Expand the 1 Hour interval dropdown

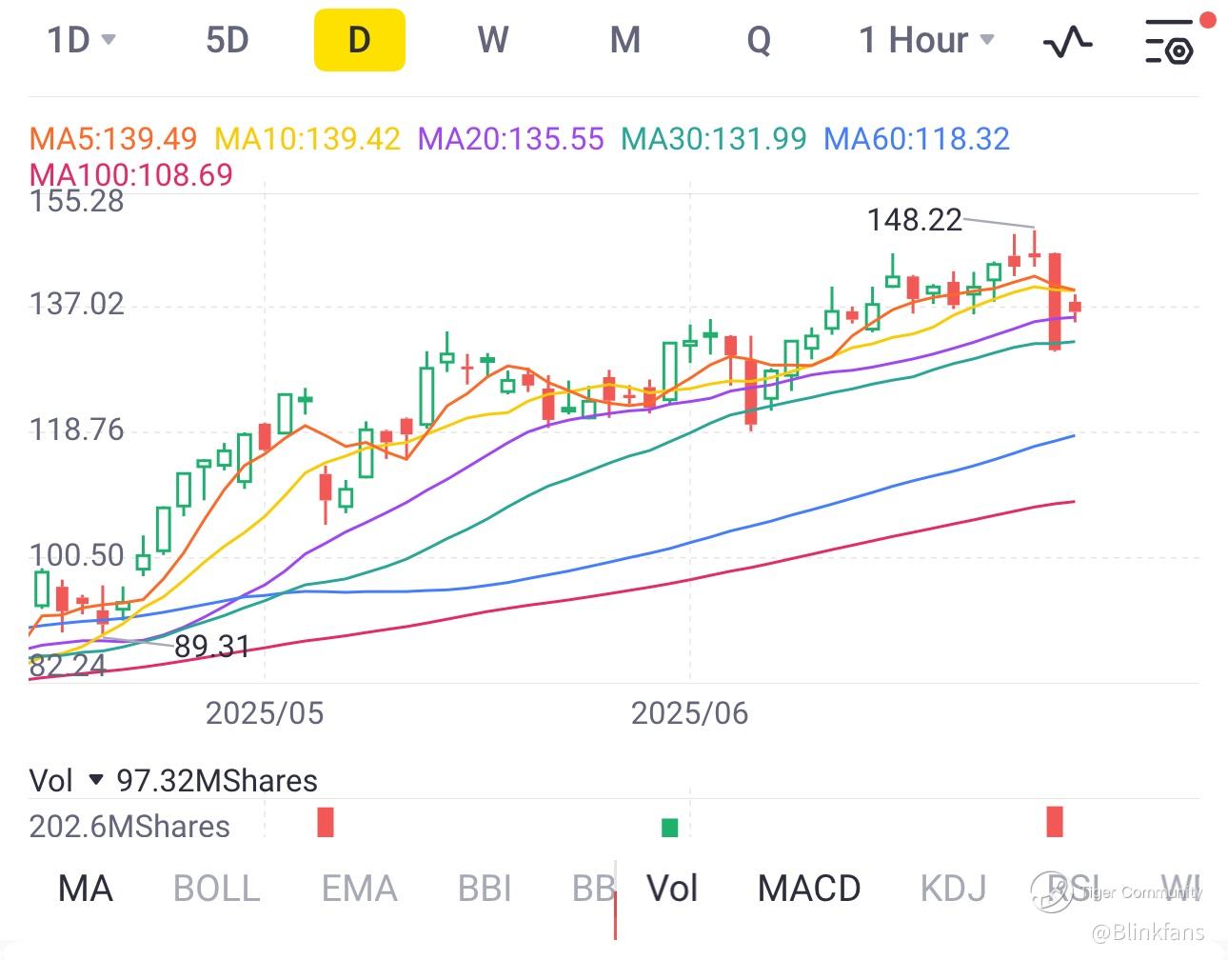tap(926, 40)
